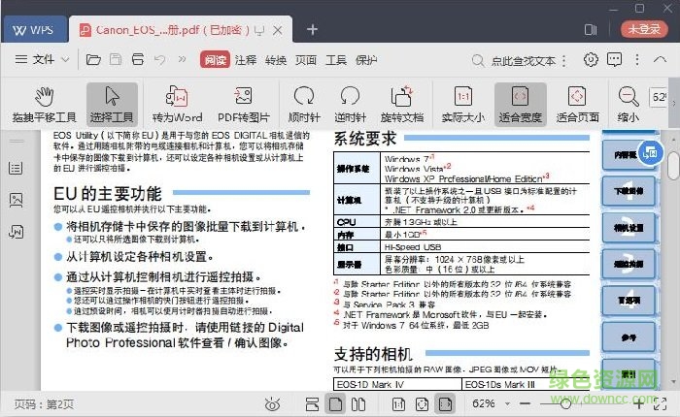This screenshot has height=417, width=680.
Task: Switch to the 注释 annotation tab
Action: click(246, 60)
